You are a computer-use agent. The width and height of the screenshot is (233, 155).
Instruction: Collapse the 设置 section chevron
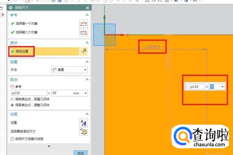point(87,114)
